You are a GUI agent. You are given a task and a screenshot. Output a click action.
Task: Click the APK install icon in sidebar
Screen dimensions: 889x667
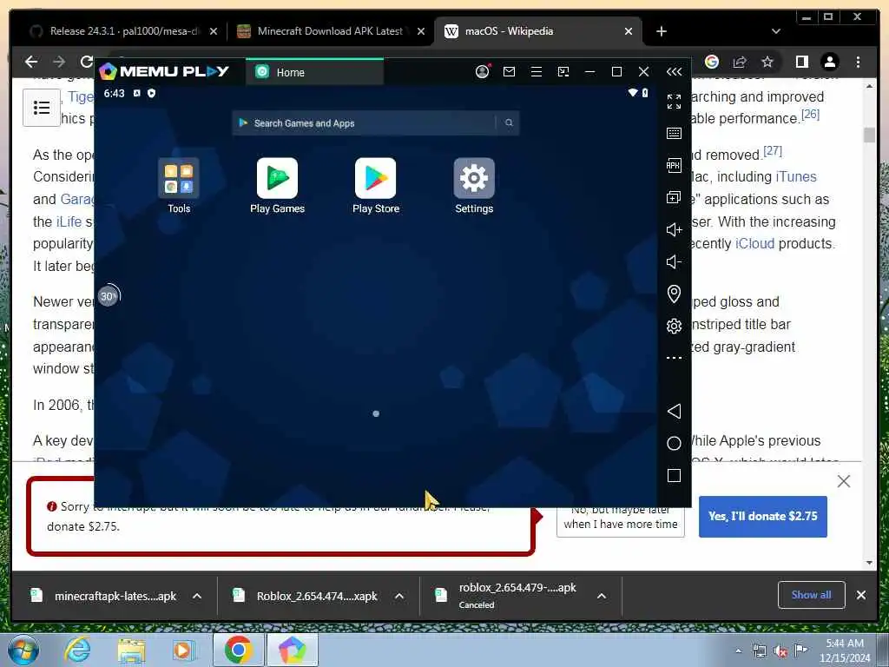pyautogui.click(x=674, y=165)
